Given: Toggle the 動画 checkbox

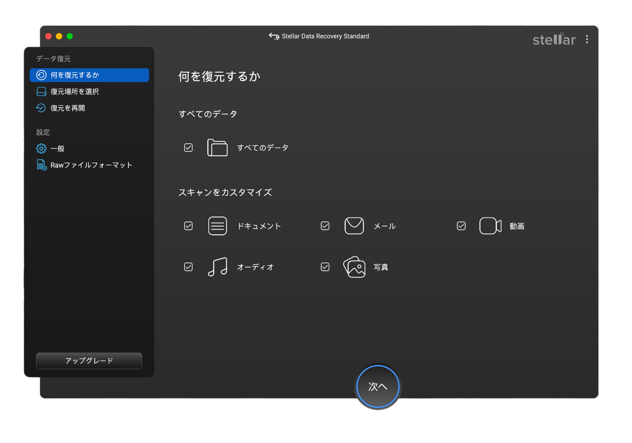Looking at the screenshot, I should [x=461, y=226].
